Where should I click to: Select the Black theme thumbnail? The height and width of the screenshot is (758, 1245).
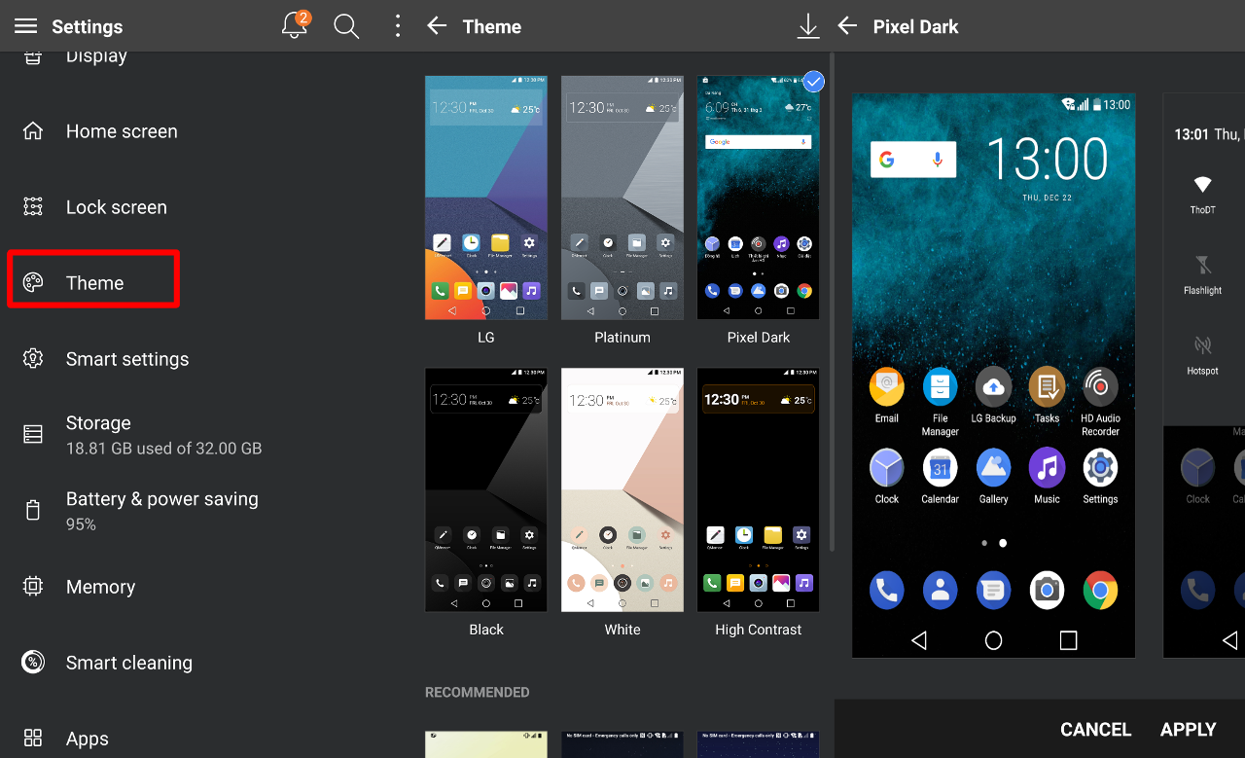(486, 489)
